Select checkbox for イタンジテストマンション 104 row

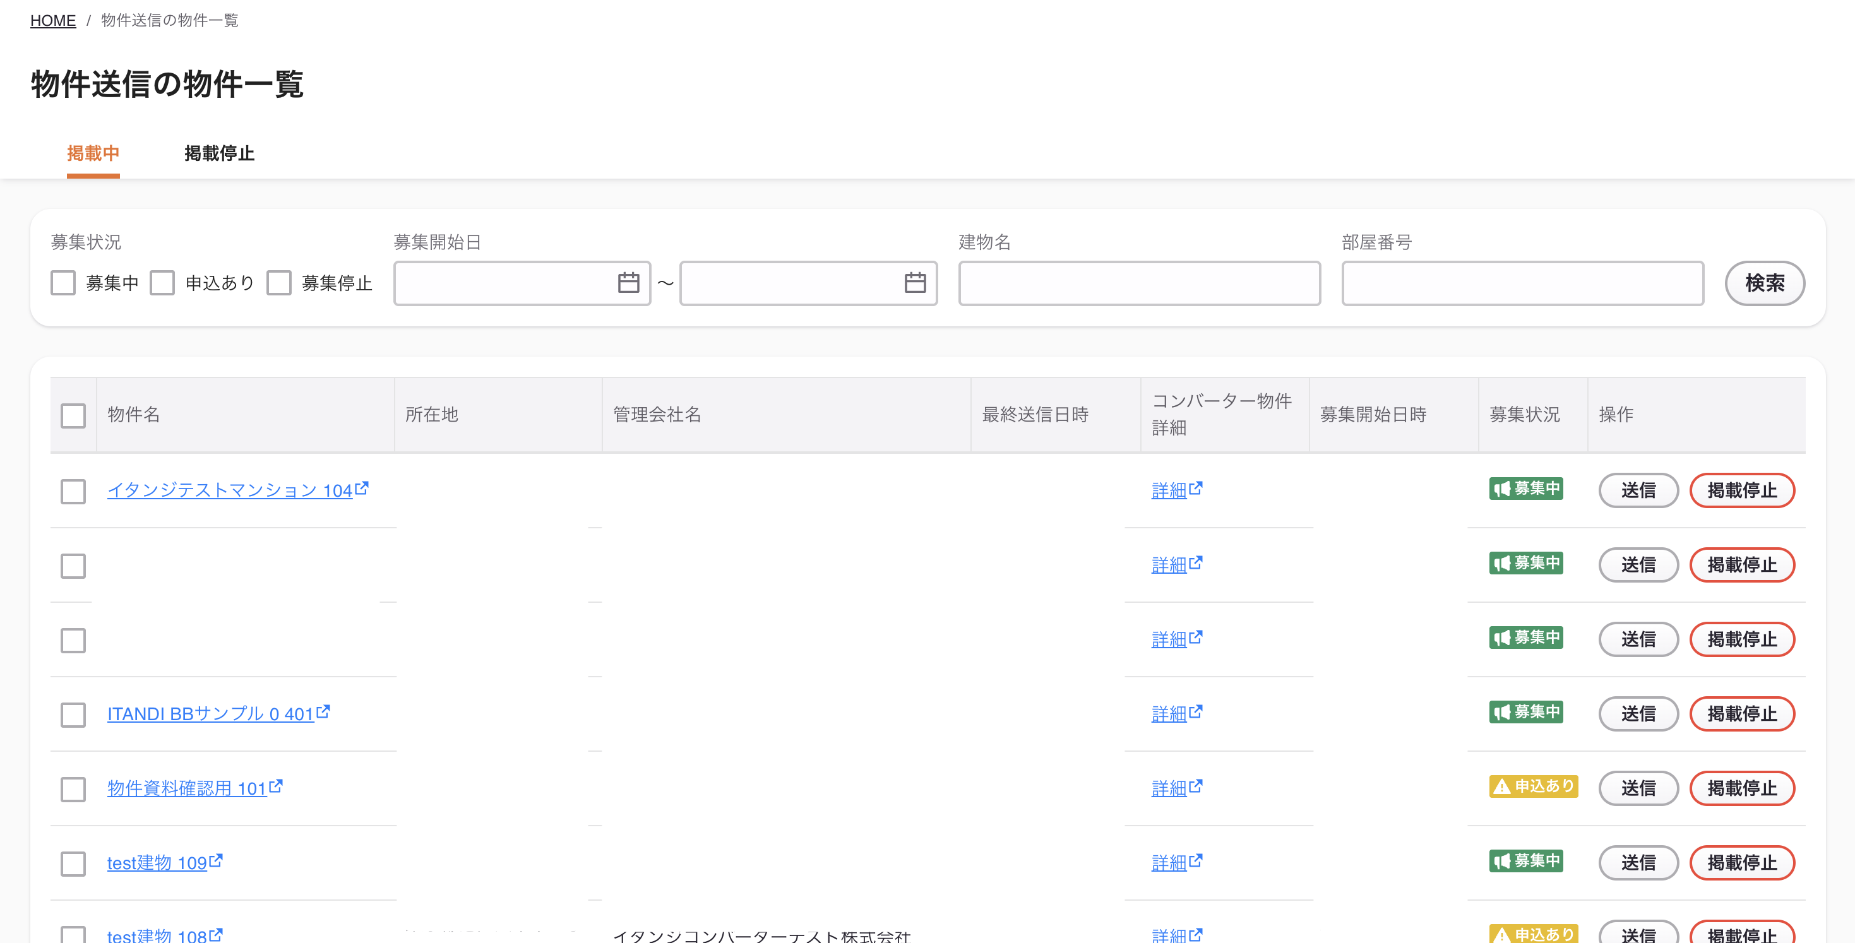(73, 492)
